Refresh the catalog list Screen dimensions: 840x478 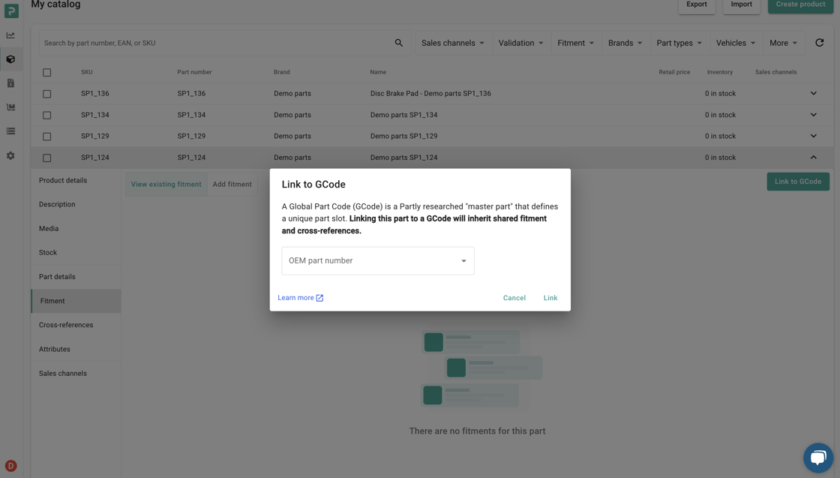coord(819,43)
